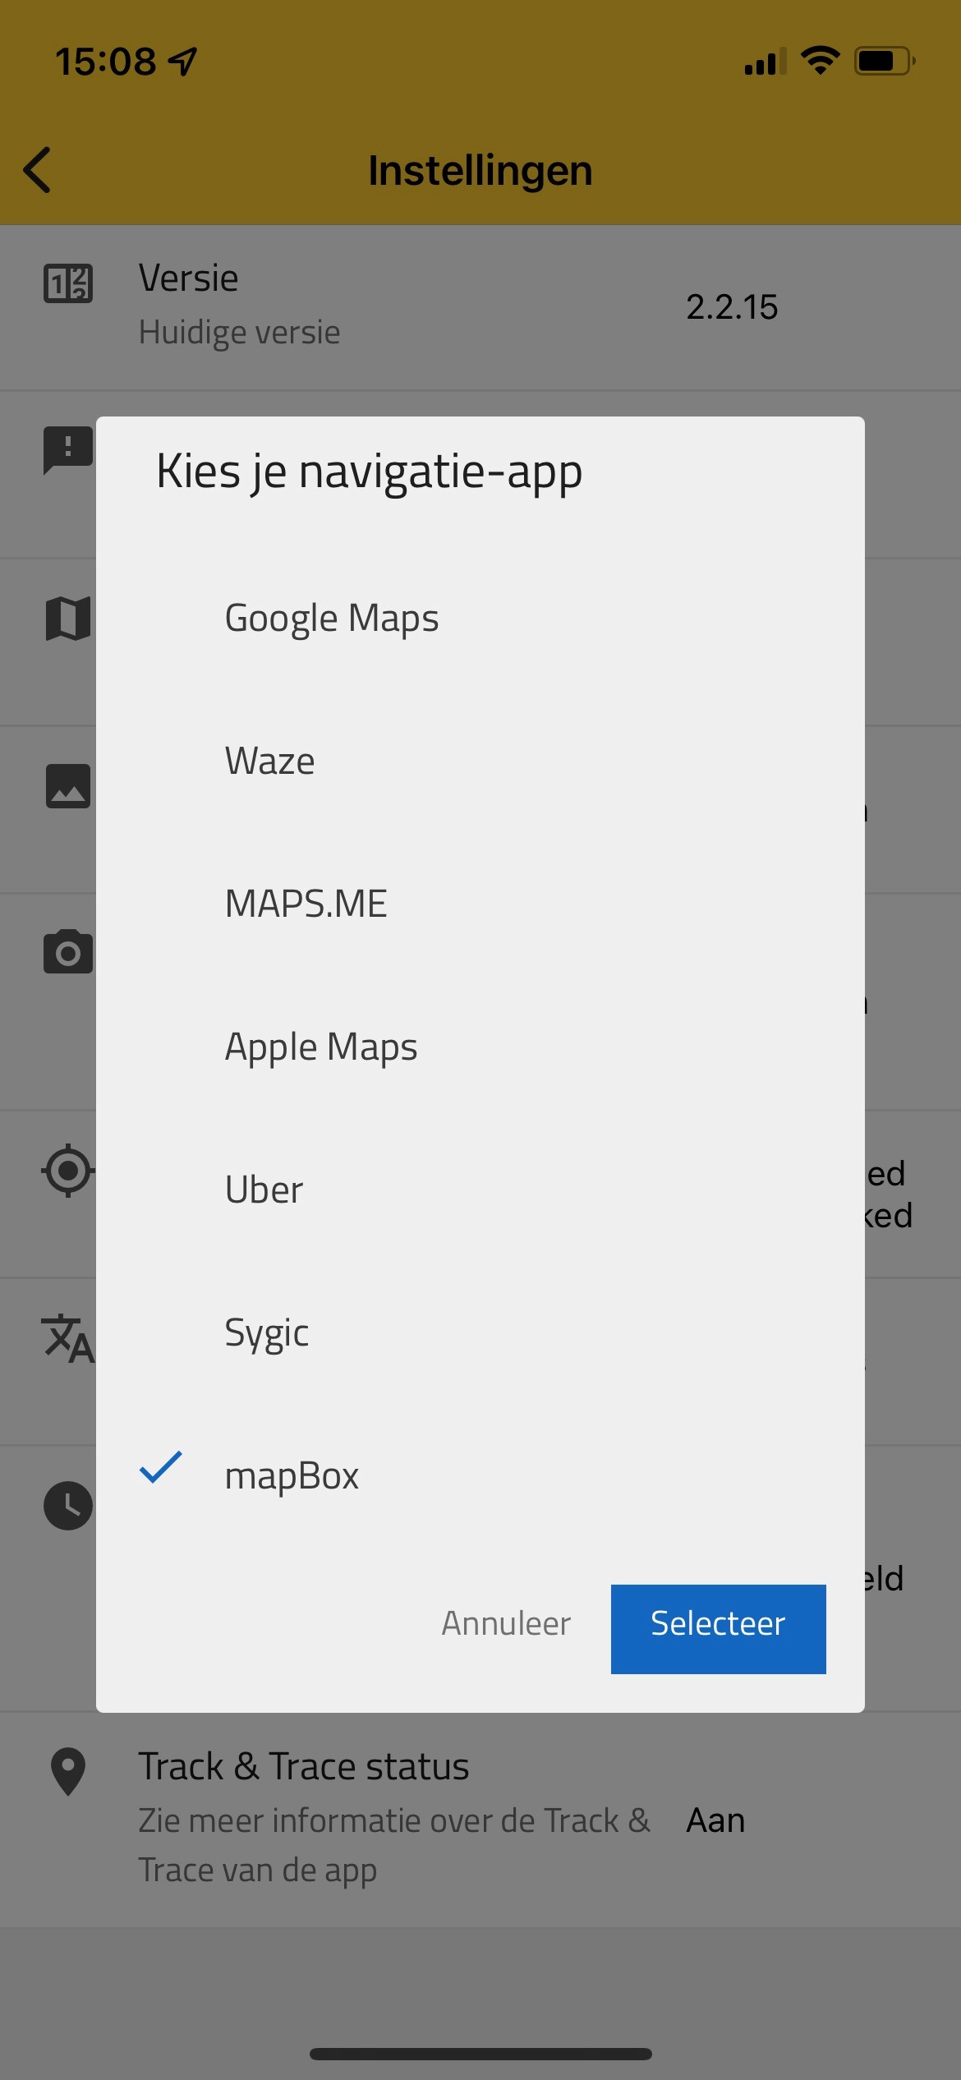Select Apple Maps in the dialog
This screenshot has height=2080, width=961.
tap(480, 1047)
